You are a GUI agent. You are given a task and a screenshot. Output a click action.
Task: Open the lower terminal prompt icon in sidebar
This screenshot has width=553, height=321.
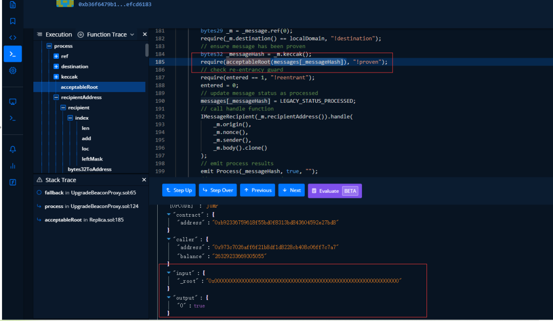tap(13, 118)
